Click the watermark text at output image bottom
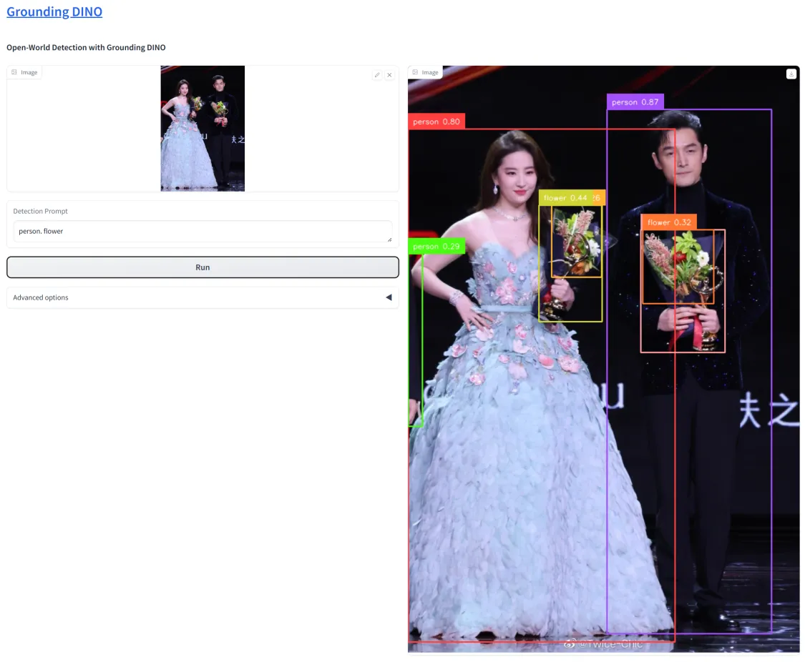805x662 pixels. [603, 644]
